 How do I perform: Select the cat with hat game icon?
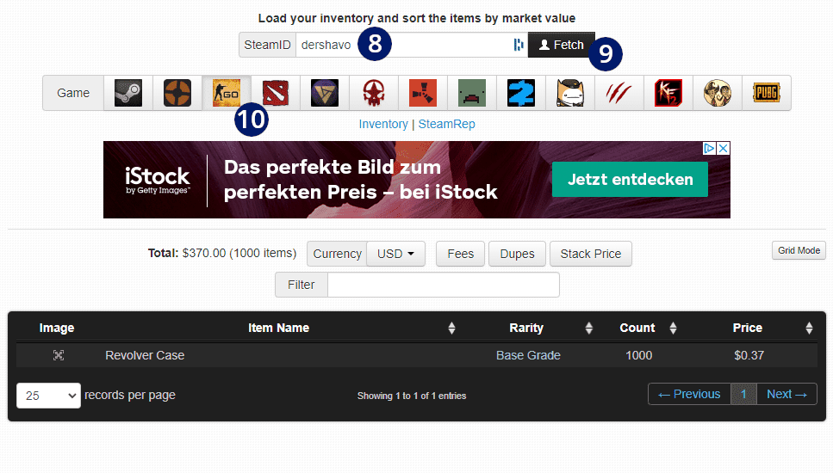[x=570, y=93]
